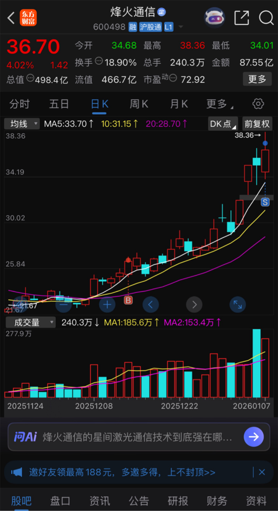Select the 月K chart tab
The width and height of the screenshot is (278, 511).
click(179, 104)
